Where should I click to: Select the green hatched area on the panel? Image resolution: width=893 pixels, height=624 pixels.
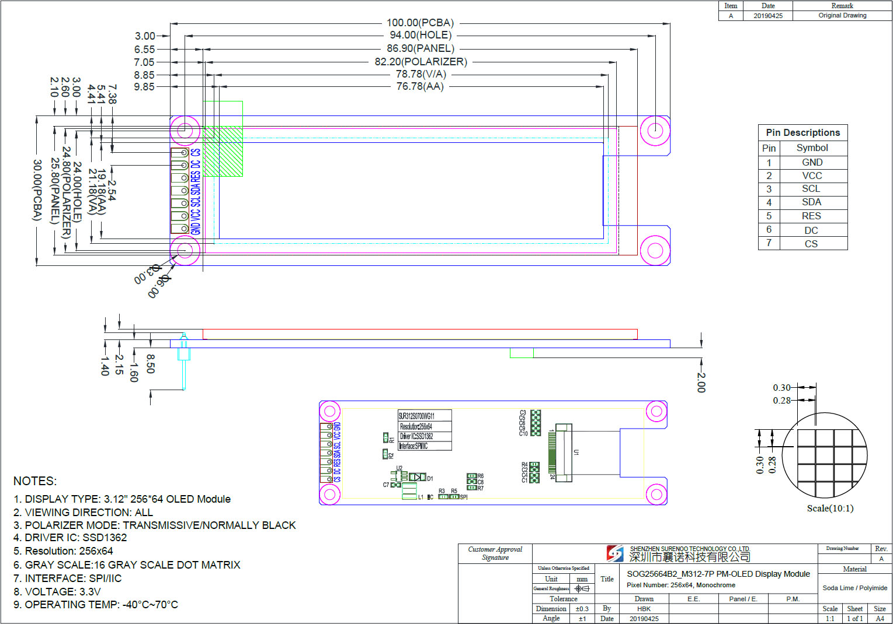tap(223, 152)
